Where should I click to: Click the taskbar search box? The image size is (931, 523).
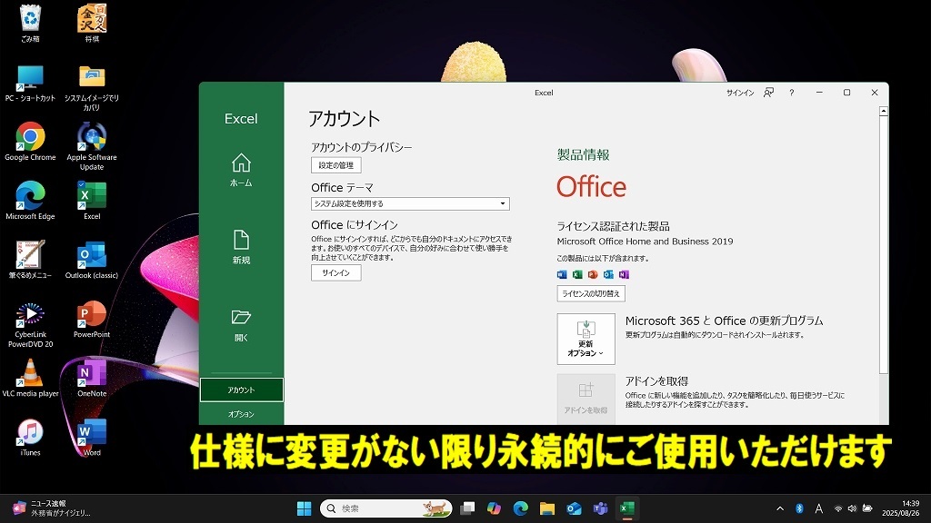pos(385,508)
